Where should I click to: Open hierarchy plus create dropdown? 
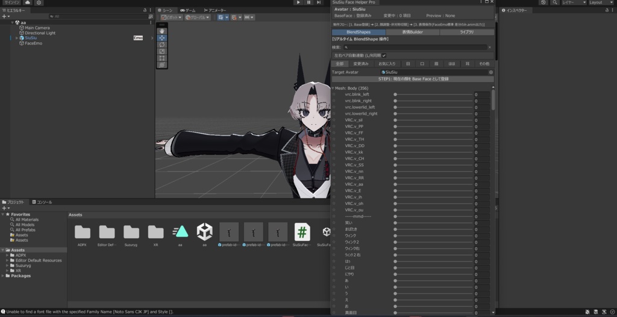[6, 16]
